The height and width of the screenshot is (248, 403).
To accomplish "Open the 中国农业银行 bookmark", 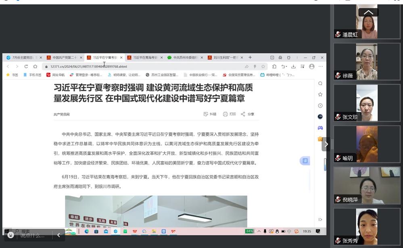I will point(200,75).
